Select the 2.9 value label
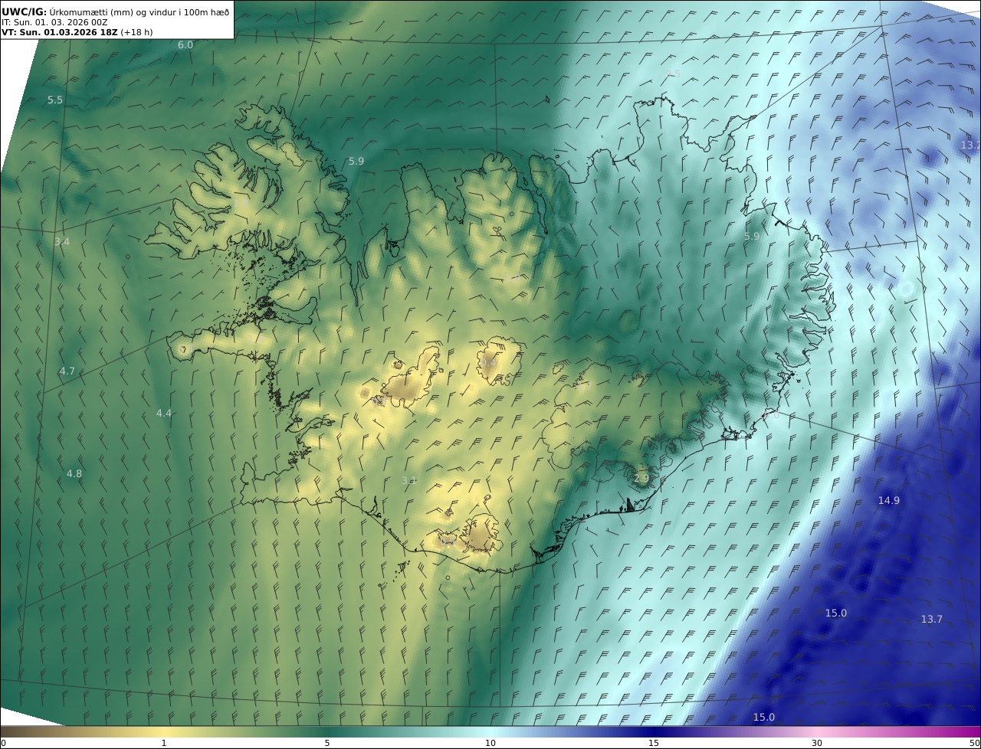 tap(641, 479)
